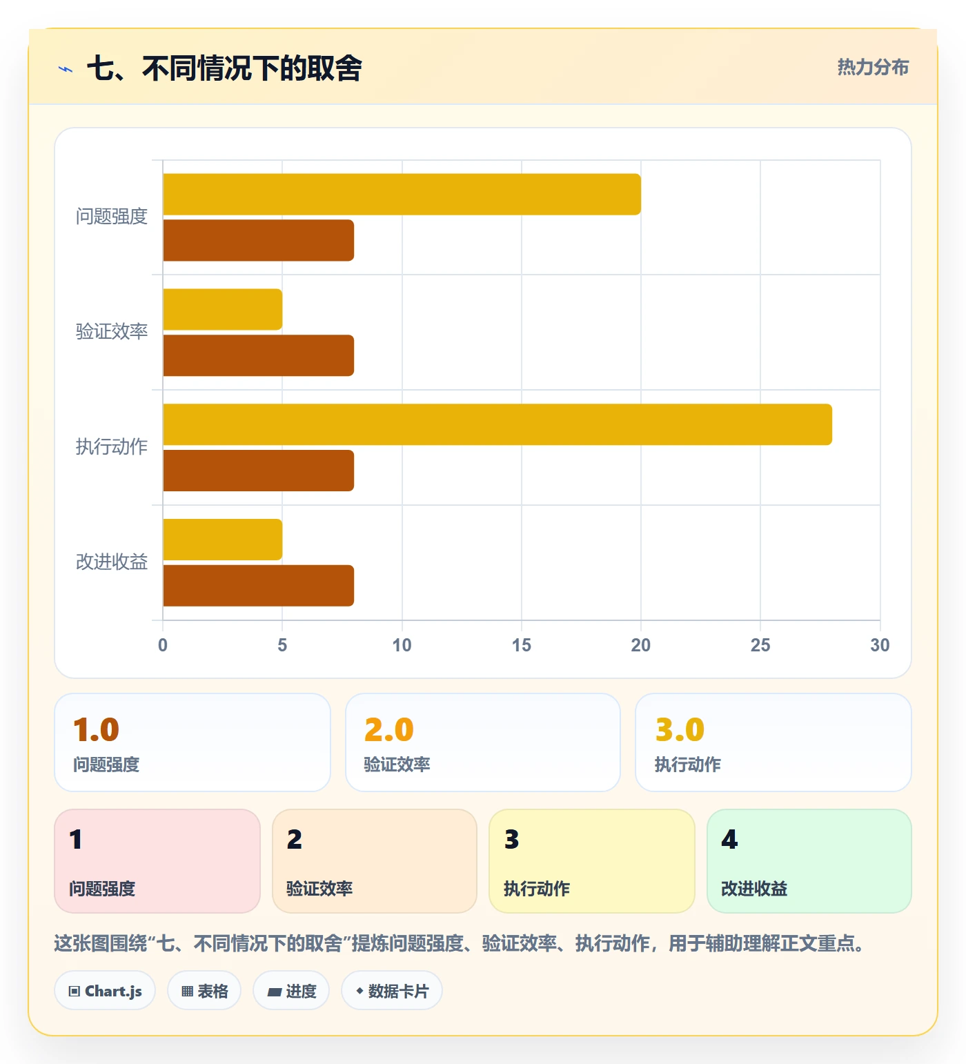Click the x-axis tick label 30
Screen dimensions: 966x1064
pos(880,645)
